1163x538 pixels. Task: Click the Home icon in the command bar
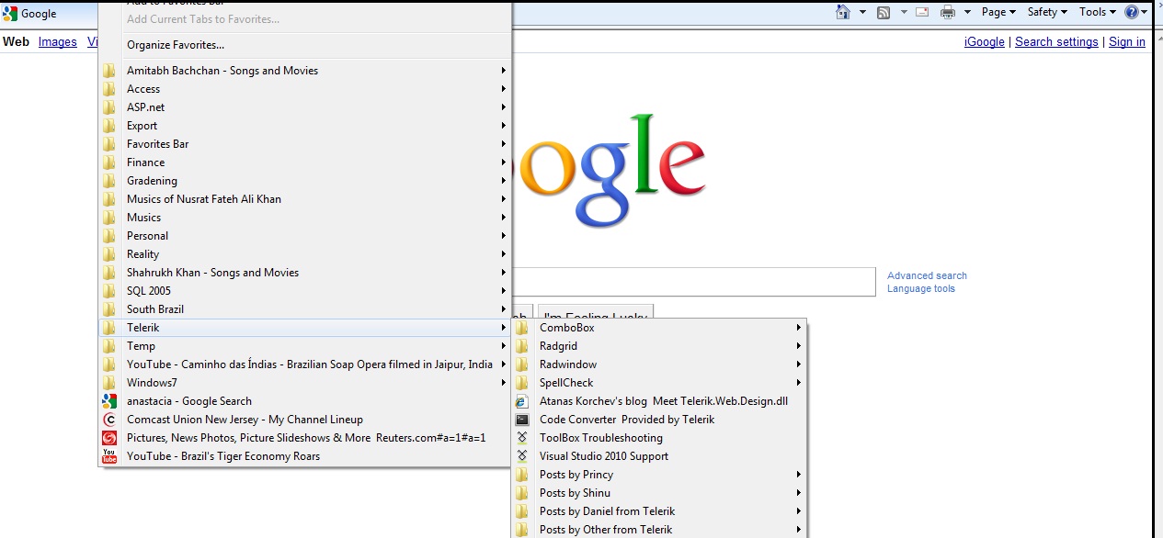(843, 12)
